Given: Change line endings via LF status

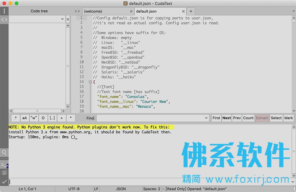Looking at the screenshot, I should click(x=96, y=189).
